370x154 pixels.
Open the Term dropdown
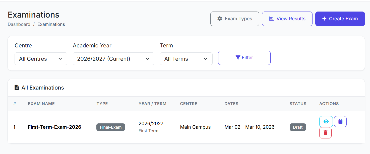pos(186,59)
